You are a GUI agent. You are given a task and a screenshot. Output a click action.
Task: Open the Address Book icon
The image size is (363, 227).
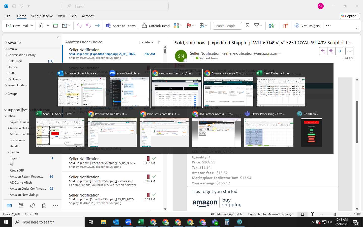pyautogui.click(x=248, y=26)
